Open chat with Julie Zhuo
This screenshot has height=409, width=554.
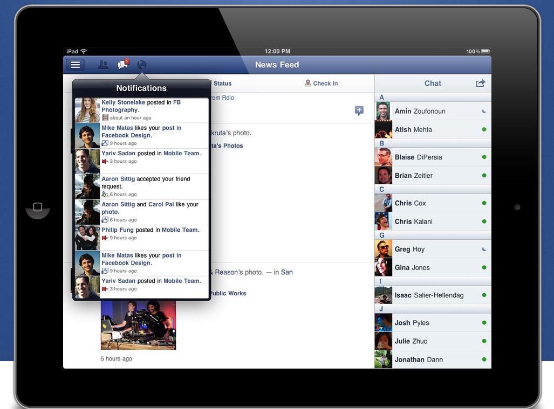(x=433, y=341)
